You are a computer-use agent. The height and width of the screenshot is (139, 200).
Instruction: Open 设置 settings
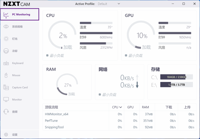tap(20, 134)
